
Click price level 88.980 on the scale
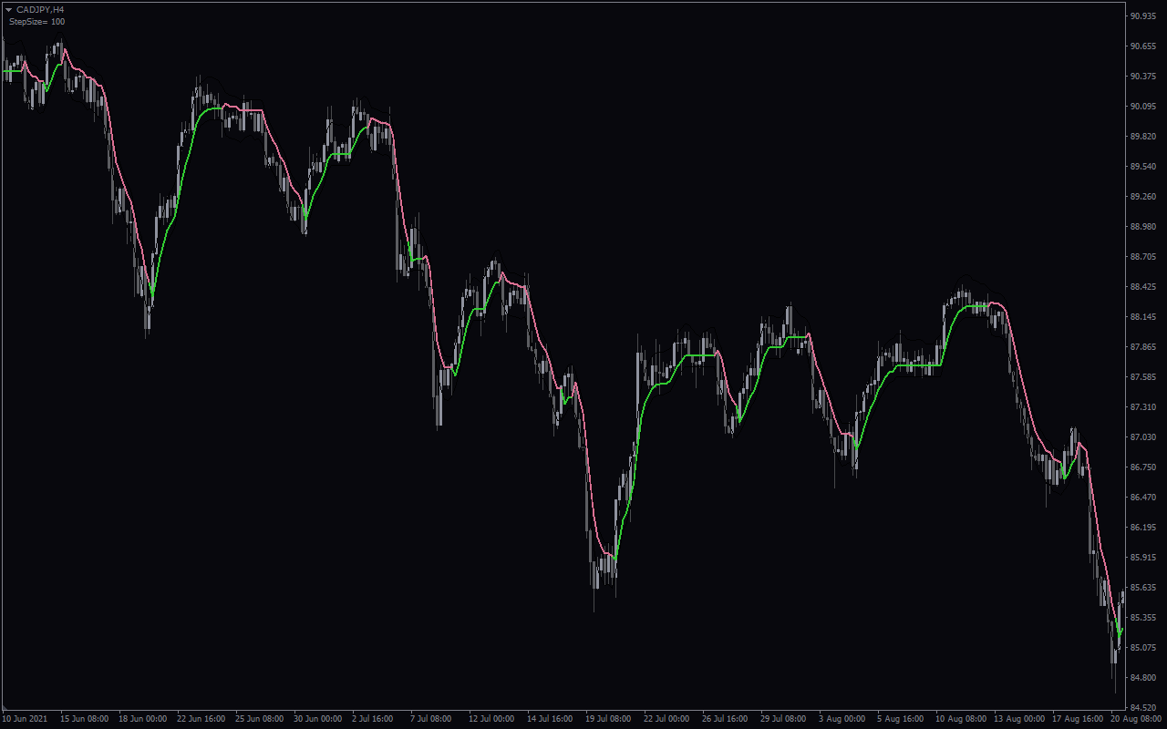(1143, 227)
